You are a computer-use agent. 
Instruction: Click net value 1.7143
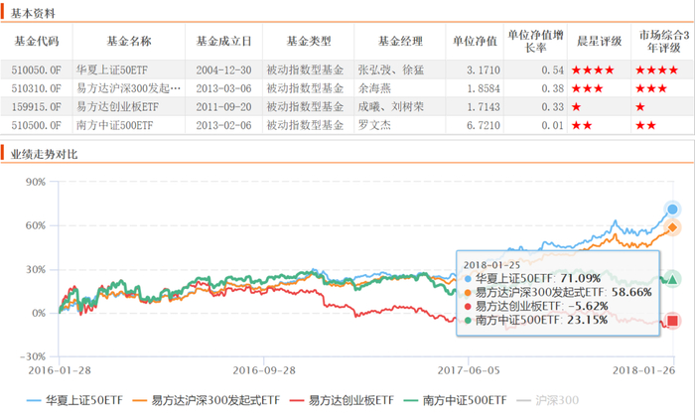tap(484, 107)
